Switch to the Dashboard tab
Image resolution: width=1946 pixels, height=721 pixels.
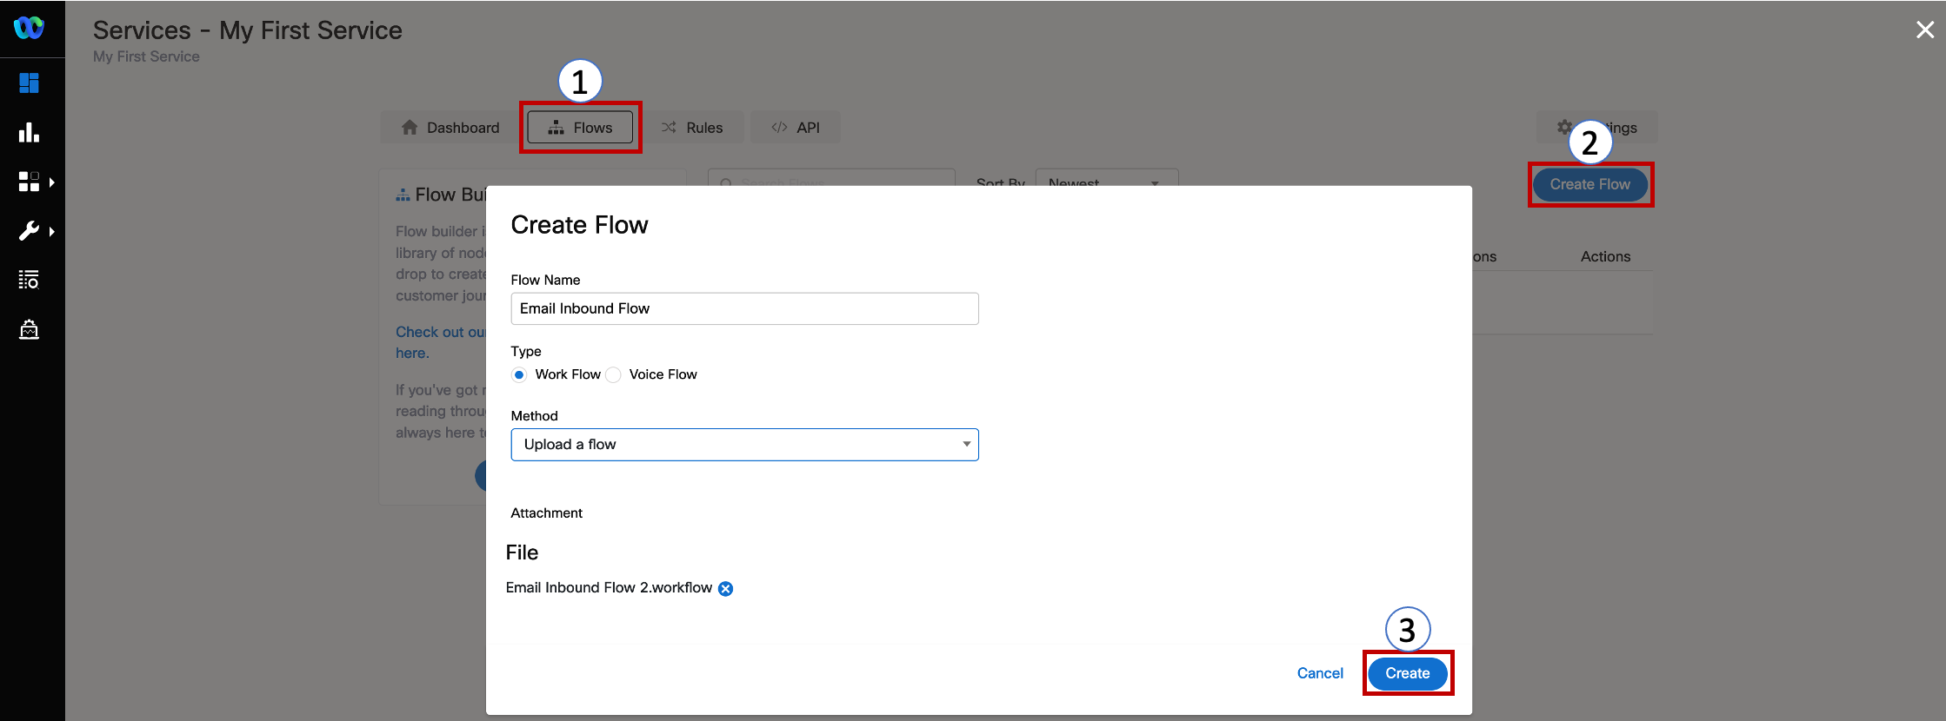[x=450, y=128]
